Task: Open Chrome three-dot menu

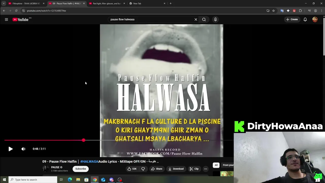Action: 321,11
